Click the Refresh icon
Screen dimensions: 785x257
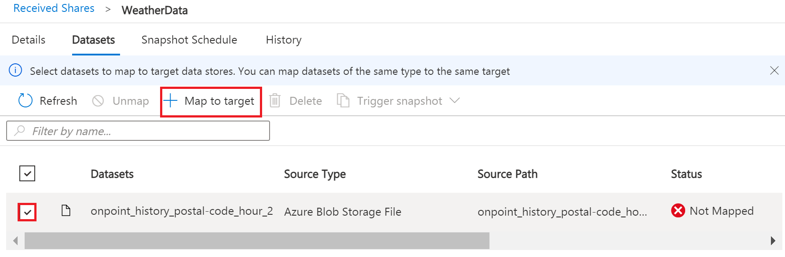(25, 100)
